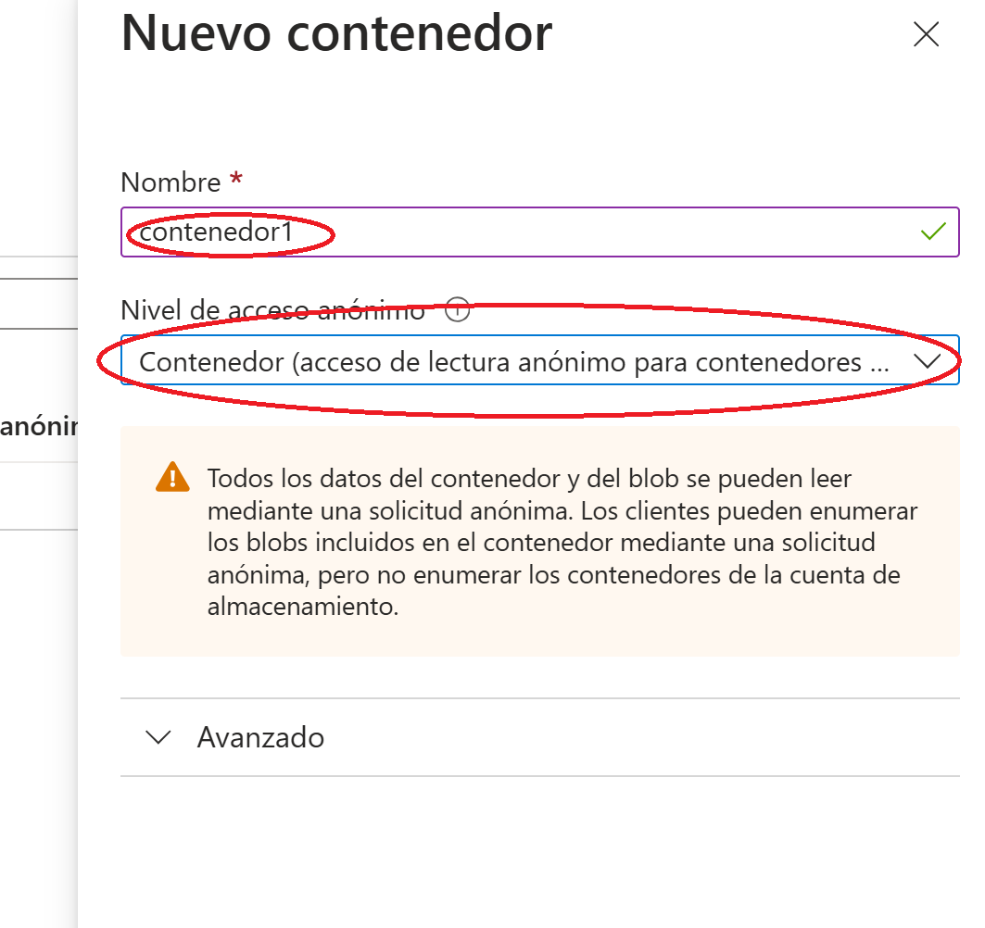Click the dimmed background list row on left
This screenshot has height=928, width=985.
39,496
